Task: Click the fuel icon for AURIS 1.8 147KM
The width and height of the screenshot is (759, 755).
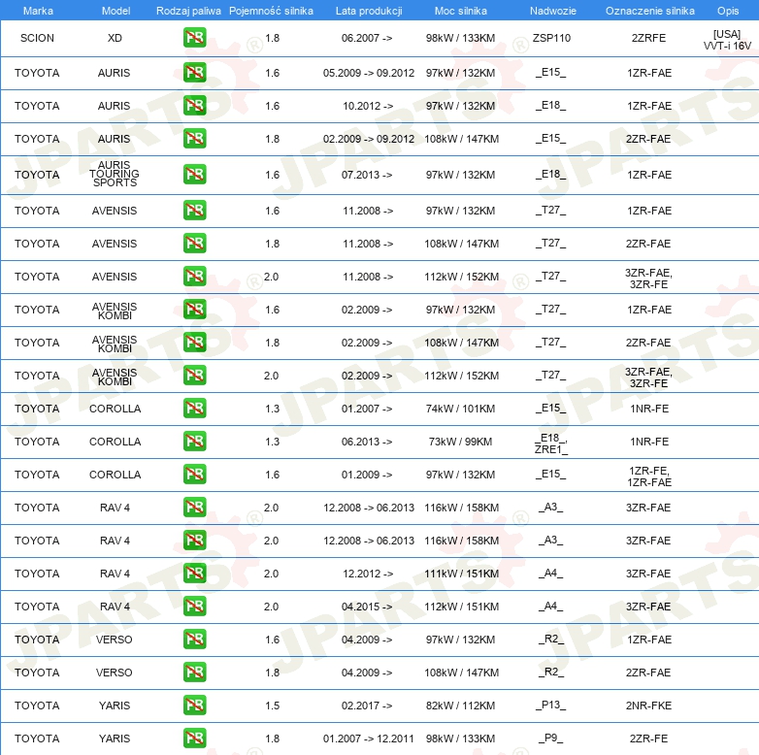Action: [194, 139]
